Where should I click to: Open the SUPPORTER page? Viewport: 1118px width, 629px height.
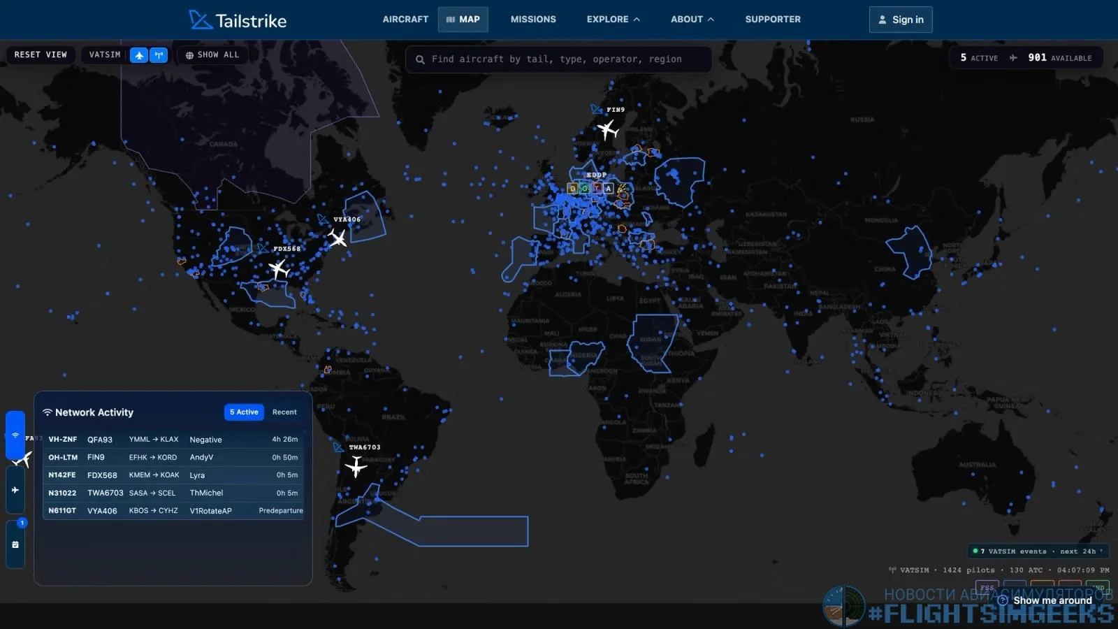(x=773, y=20)
